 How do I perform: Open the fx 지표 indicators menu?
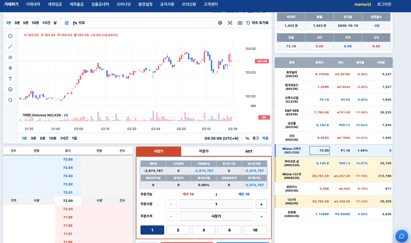(79, 23)
